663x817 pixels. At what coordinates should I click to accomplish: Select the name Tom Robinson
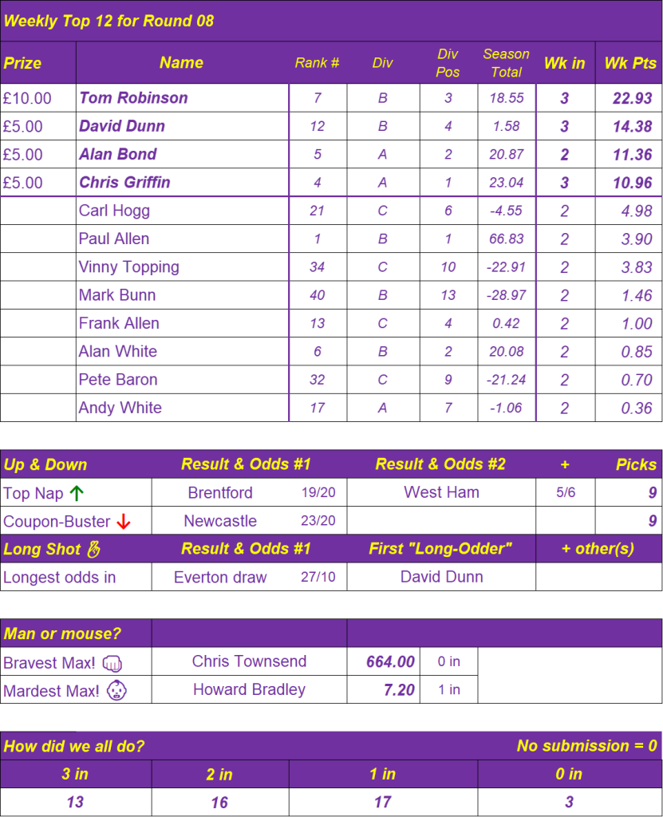coord(133,98)
